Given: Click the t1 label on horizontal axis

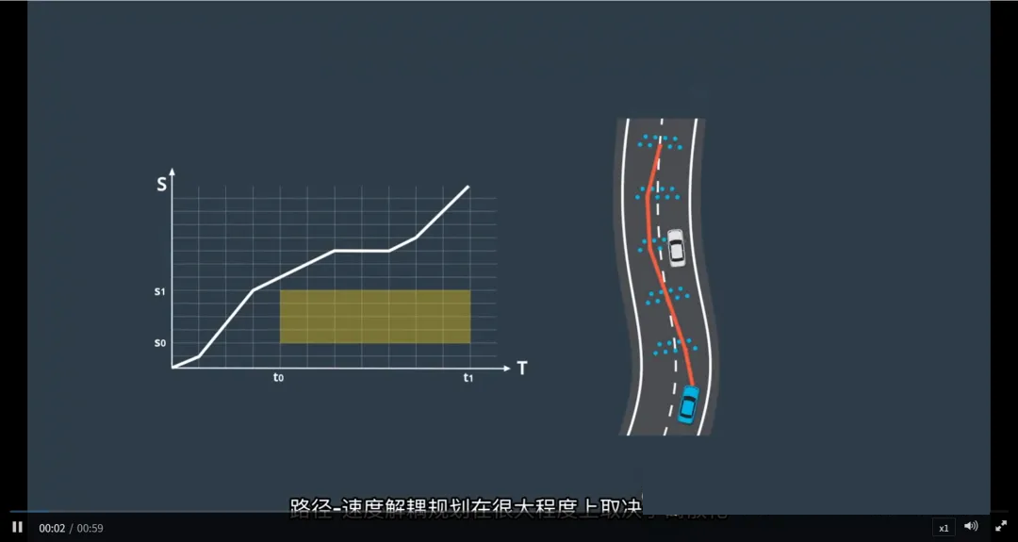Looking at the screenshot, I should click(x=468, y=378).
